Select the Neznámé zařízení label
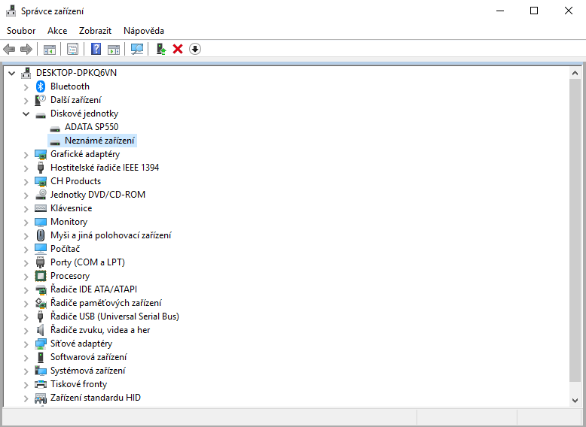Screen dimensions: 586x427 99,141
